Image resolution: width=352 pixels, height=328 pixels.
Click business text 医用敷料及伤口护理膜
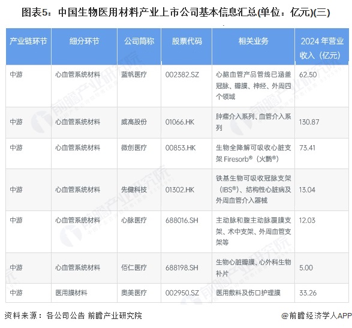click(x=248, y=293)
